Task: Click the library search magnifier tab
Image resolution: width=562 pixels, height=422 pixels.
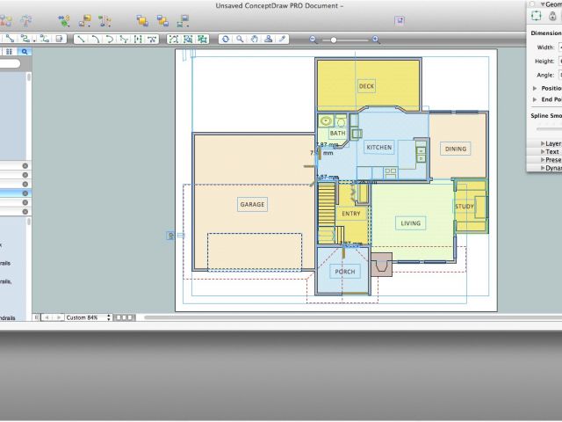Action: click(x=25, y=52)
